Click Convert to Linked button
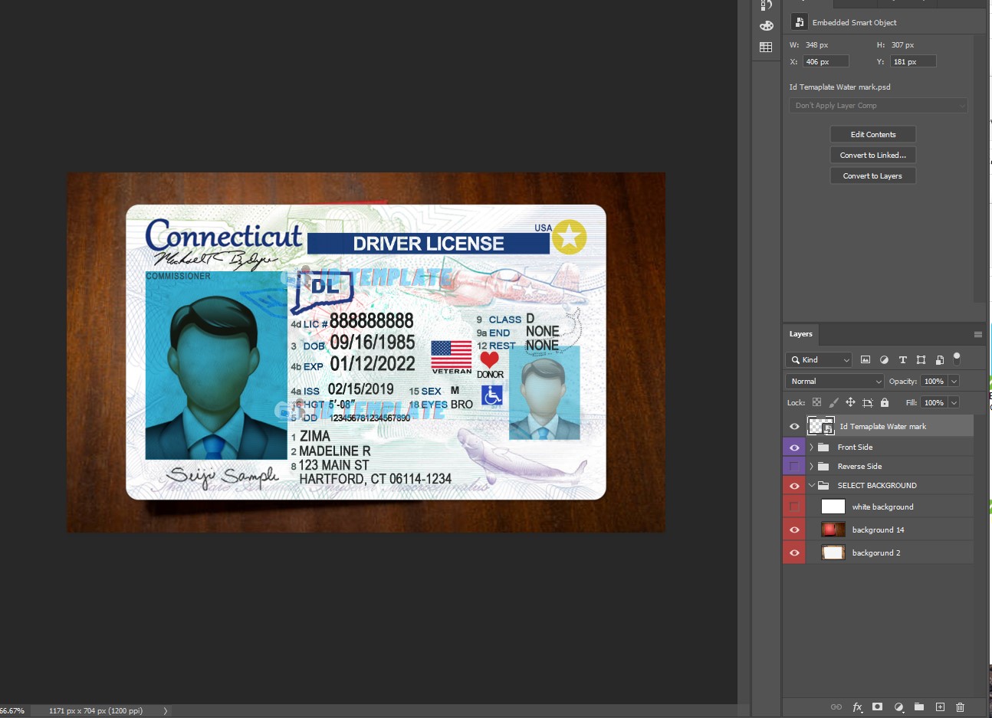 (873, 155)
